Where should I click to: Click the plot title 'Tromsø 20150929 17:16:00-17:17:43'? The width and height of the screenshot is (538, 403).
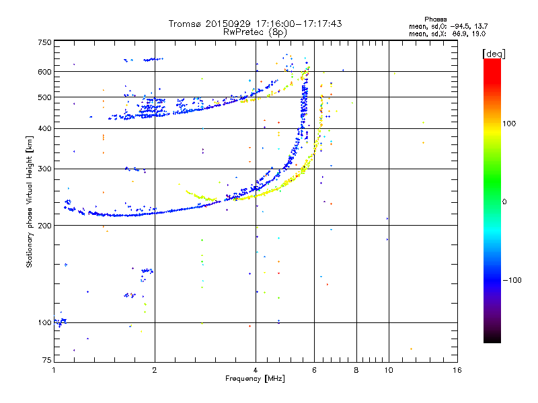[255, 24]
